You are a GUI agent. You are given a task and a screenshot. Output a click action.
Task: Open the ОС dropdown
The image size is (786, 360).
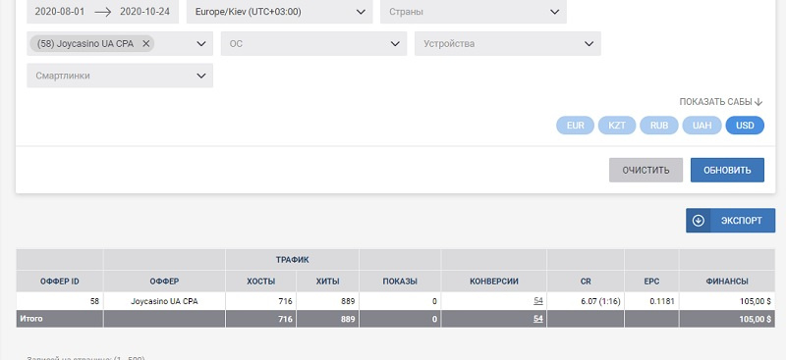coord(313,43)
